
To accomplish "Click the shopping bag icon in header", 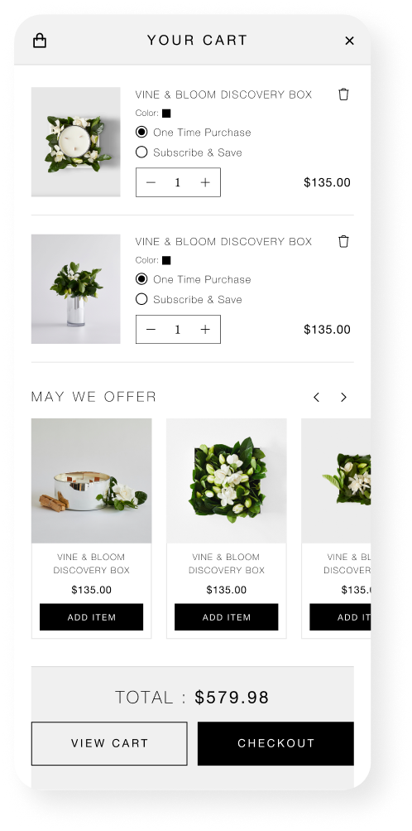I will (x=40, y=41).
